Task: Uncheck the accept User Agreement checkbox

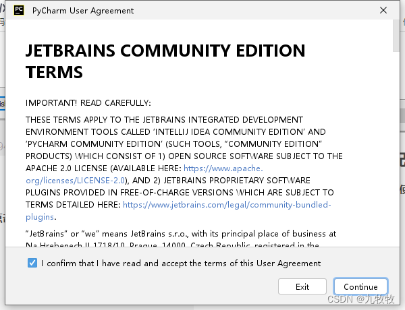Action: [x=32, y=263]
